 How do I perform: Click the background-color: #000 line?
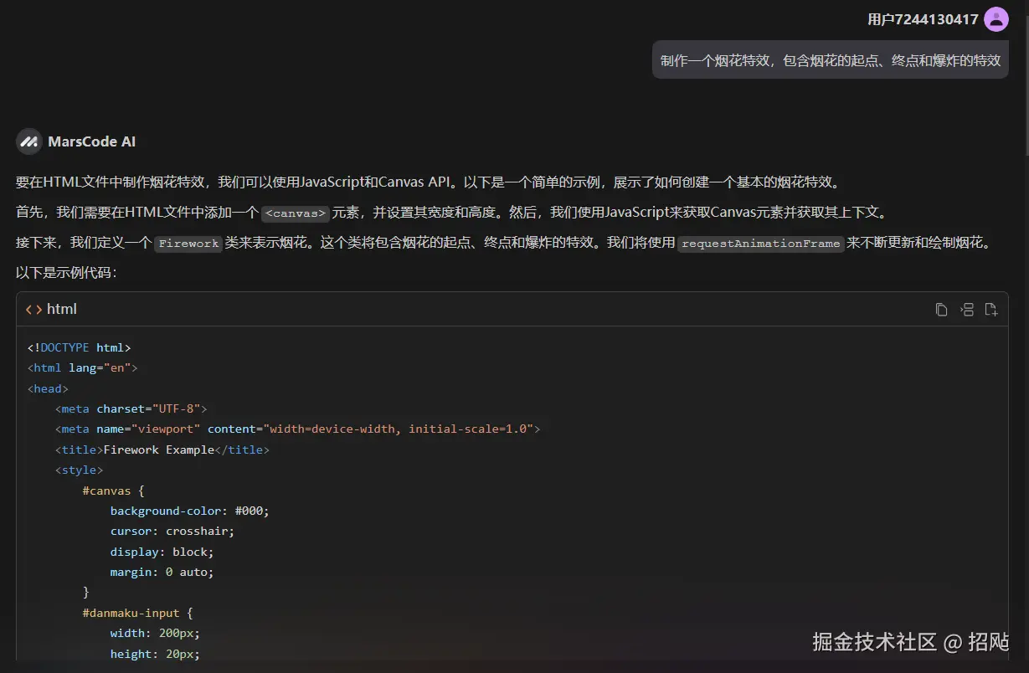point(190,511)
